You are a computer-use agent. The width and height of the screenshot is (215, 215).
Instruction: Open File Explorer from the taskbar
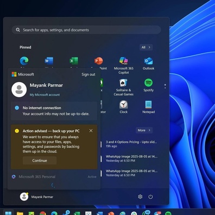[20, 213]
